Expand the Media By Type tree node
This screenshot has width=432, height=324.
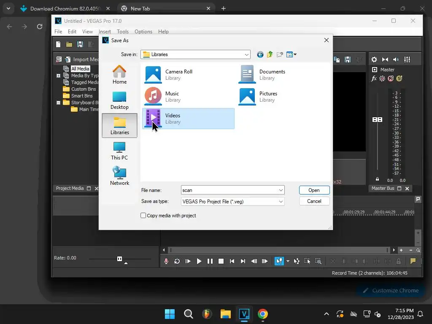pos(58,76)
